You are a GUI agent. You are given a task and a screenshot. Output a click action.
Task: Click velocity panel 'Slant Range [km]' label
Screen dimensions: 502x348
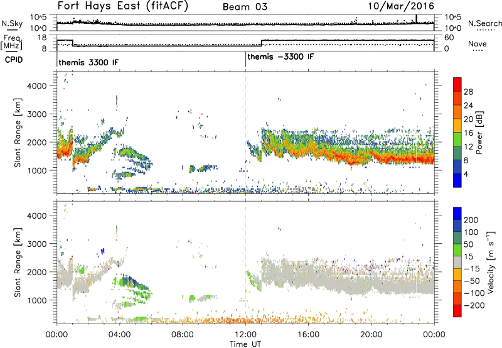coord(18,263)
